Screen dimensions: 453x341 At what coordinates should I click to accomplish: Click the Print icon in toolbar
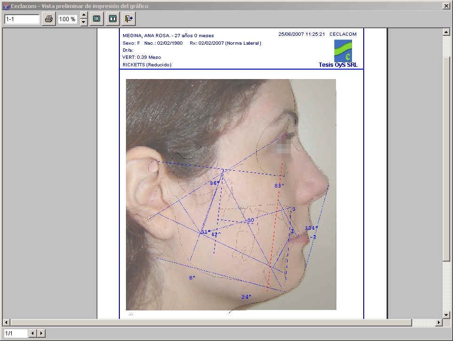(49, 19)
